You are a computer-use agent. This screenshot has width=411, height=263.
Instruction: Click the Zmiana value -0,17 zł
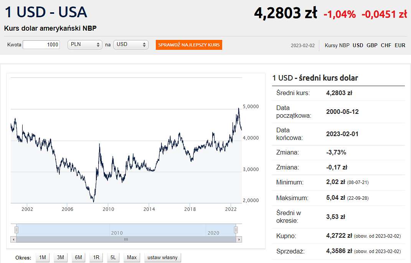click(337, 168)
